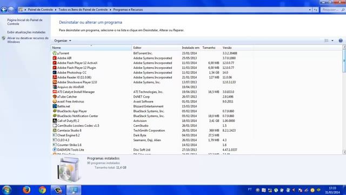346x195 pixels.
Task: Click the program list vertical scrollbar thumb
Action: click(x=344, y=61)
